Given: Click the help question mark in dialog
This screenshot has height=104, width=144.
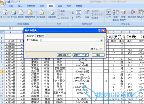Looking at the screenshot, I should coord(100,31).
